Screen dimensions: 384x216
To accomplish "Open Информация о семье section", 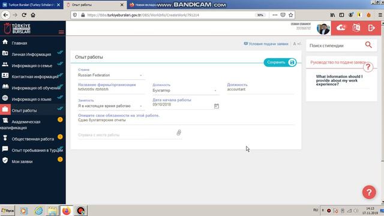I will tap(32, 65).
